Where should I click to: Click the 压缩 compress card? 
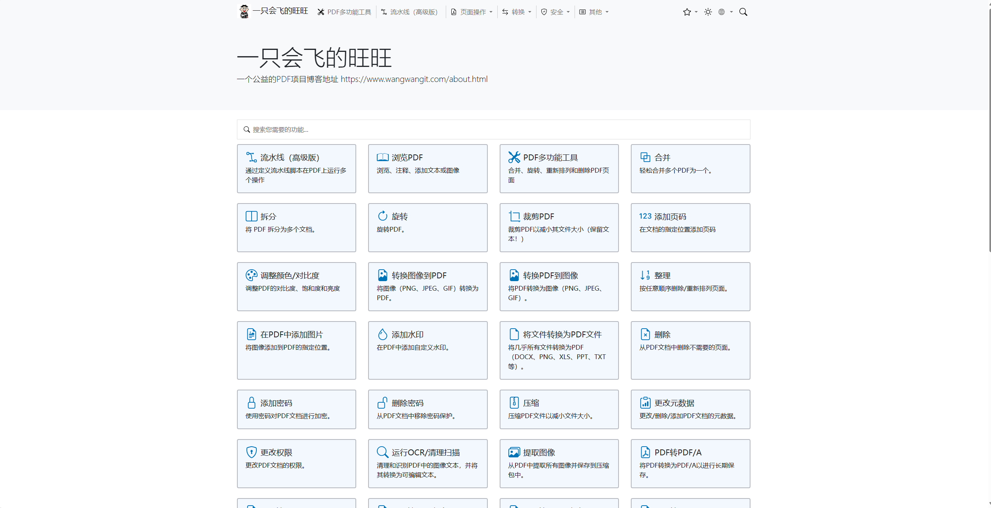click(559, 409)
